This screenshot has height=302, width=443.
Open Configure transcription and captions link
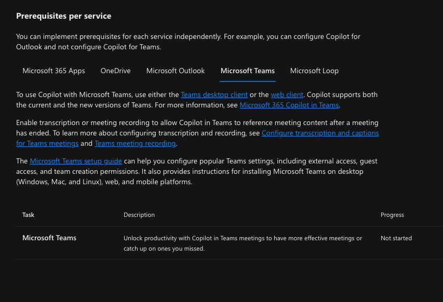(320, 133)
